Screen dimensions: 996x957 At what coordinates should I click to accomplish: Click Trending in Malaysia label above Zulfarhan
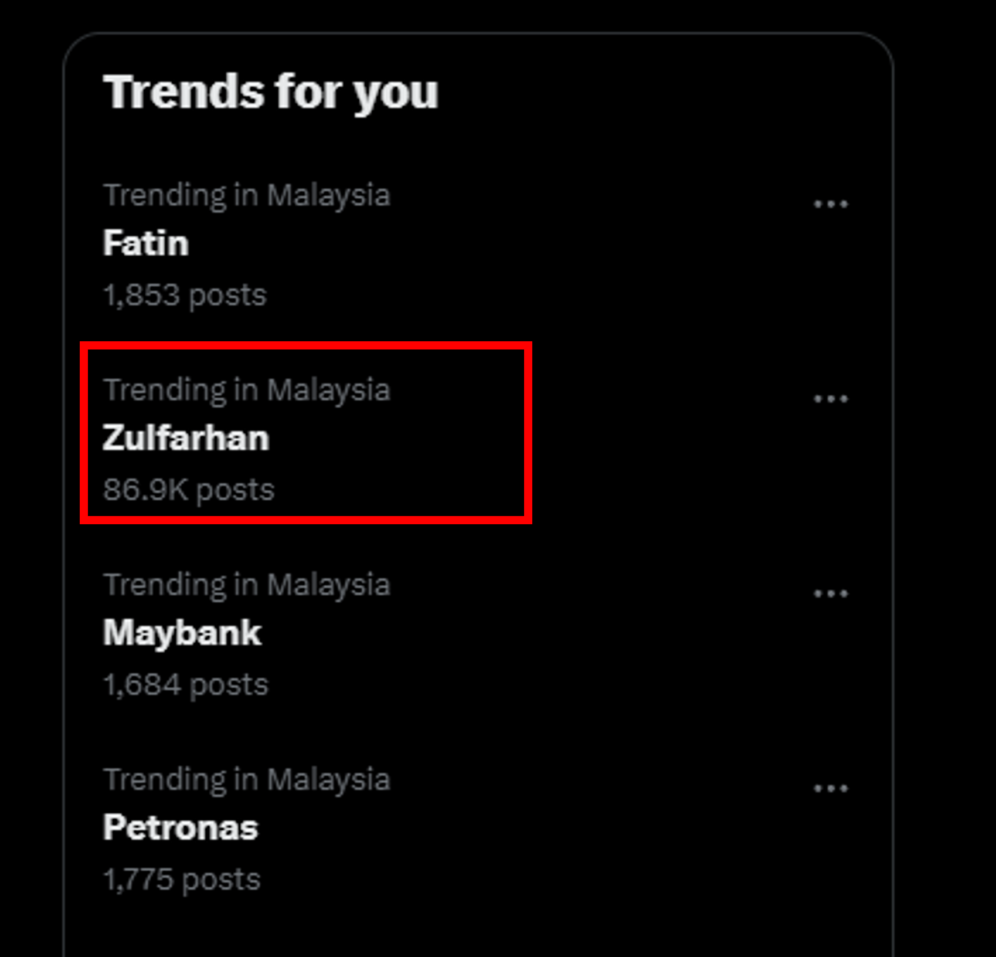[x=247, y=390]
